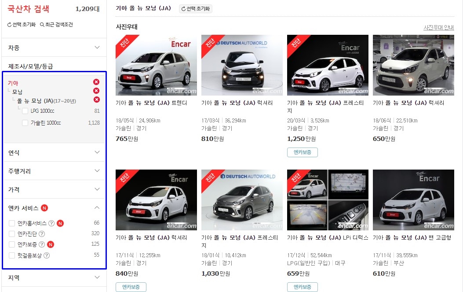463x292 pixels.
Task: Open photo of the 765만원 트렌디 car
Action: point(156,65)
